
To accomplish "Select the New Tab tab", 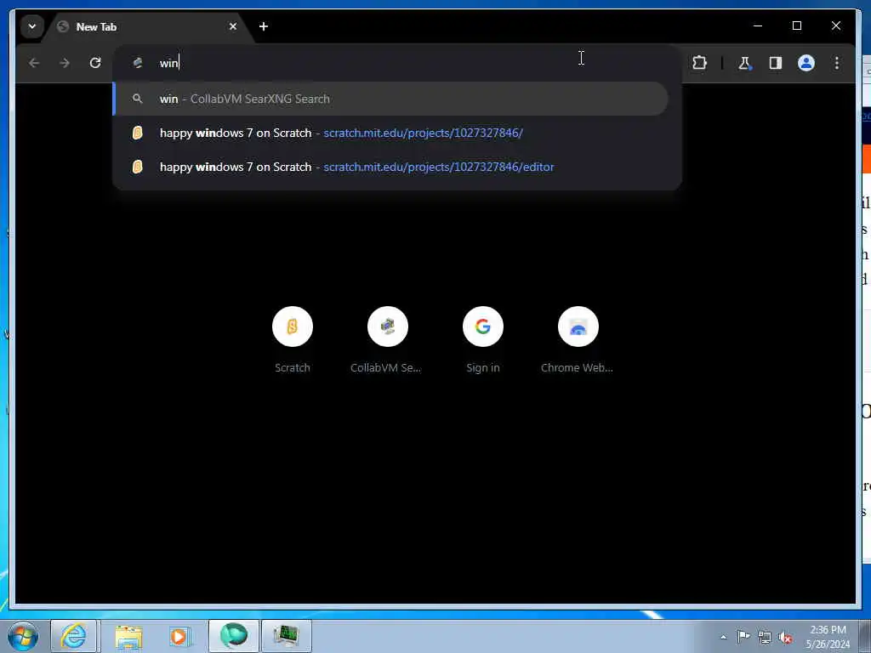I will point(147,26).
